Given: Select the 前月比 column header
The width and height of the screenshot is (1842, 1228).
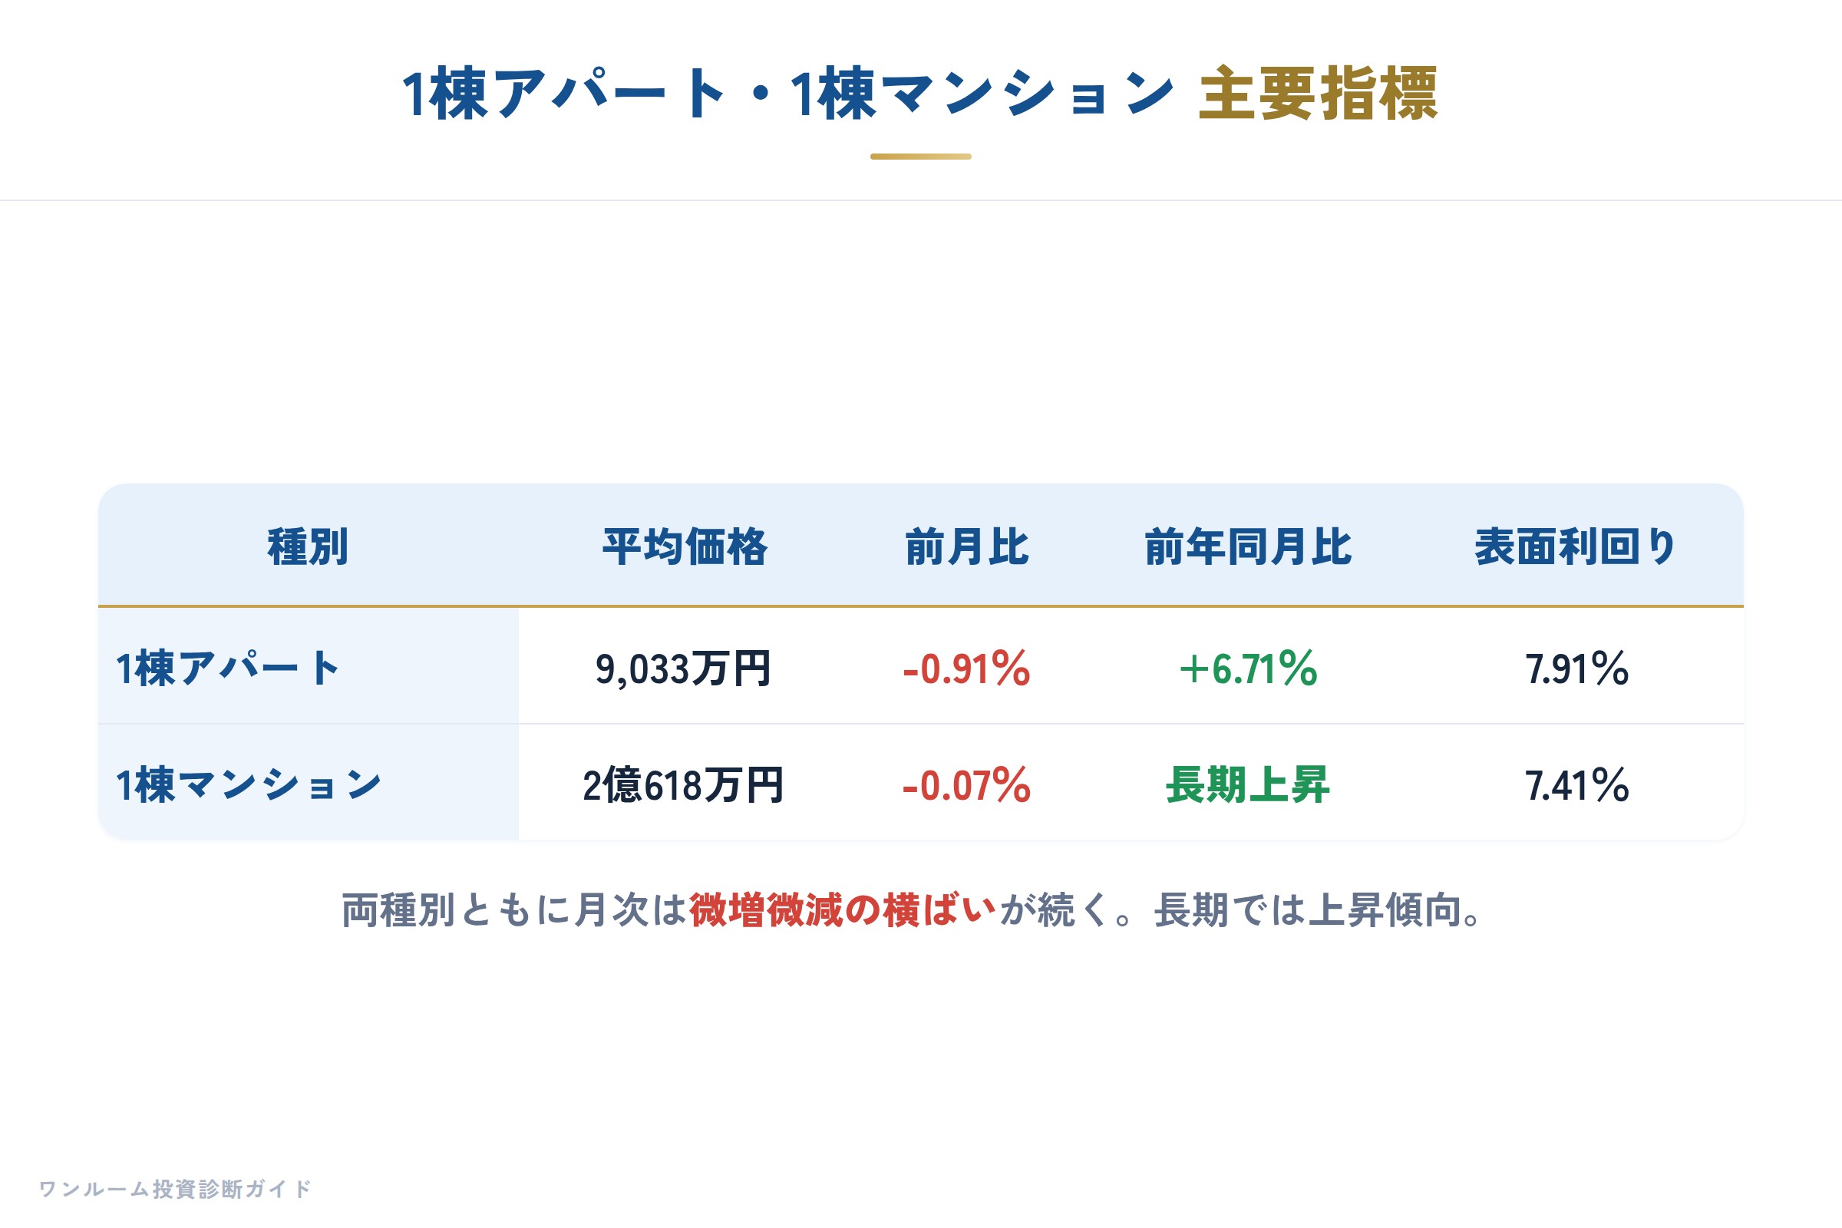Looking at the screenshot, I should pos(966,546).
